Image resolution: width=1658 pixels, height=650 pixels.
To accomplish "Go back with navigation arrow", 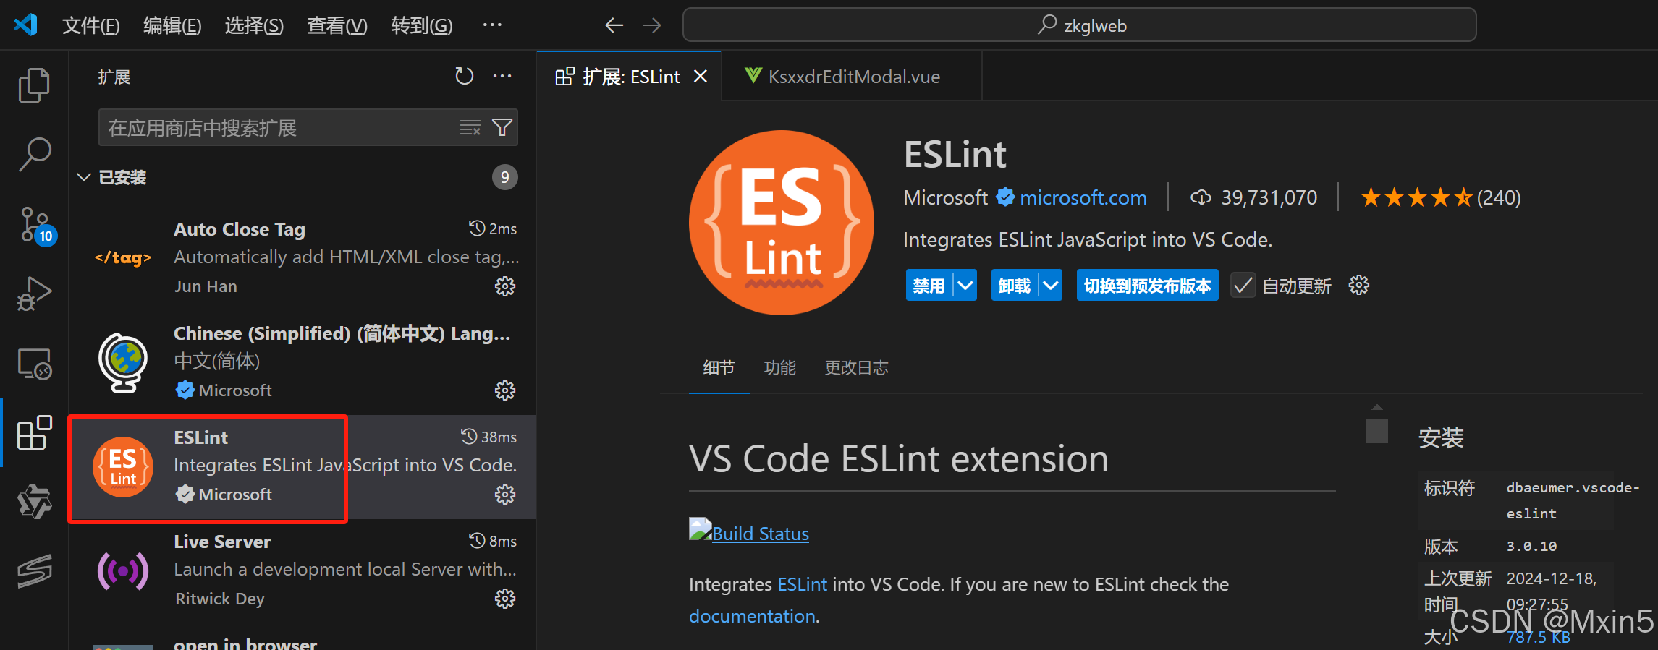I will pyautogui.click(x=614, y=25).
